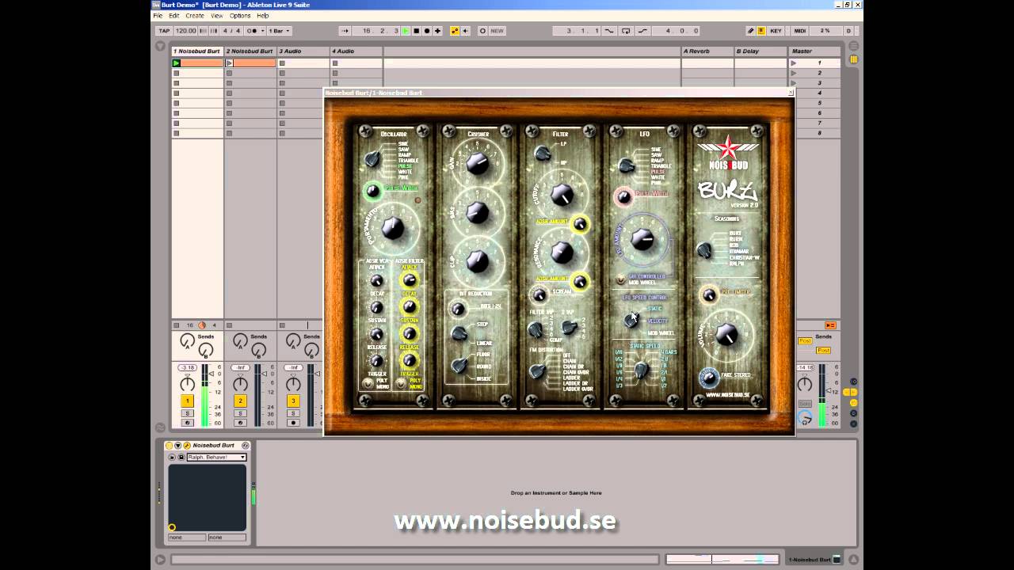The width and height of the screenshot is (1014, 570).
Task: Toggle the MIDI map mode button
Action: [x=800, y=31]
